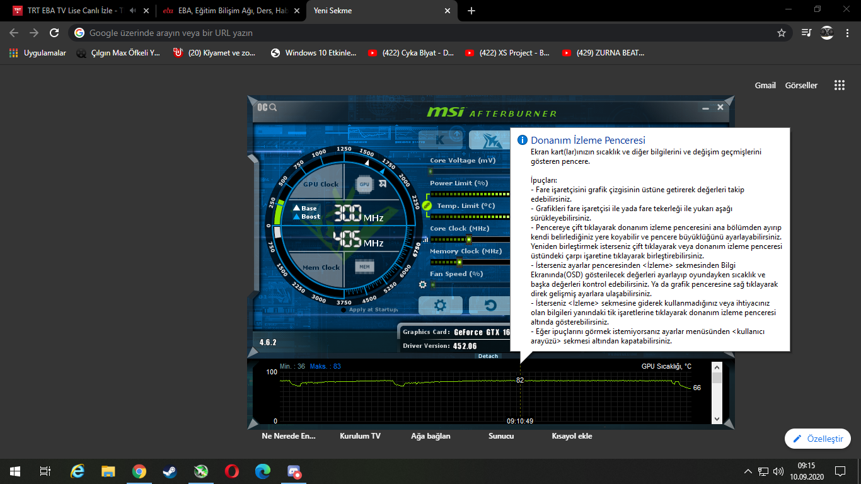
Task: Click the MSI jet logo button
Action: tap(490, 139)
